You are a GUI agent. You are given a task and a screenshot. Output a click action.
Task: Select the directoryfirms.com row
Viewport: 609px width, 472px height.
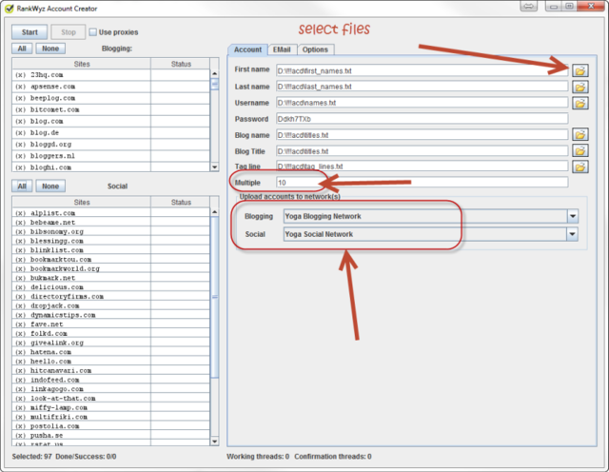coord(110,296)
